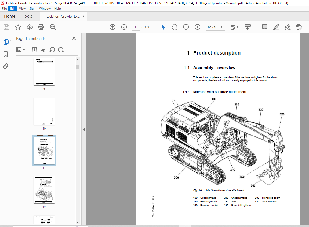Open the Attachments paperclip panel

[6, 66]
